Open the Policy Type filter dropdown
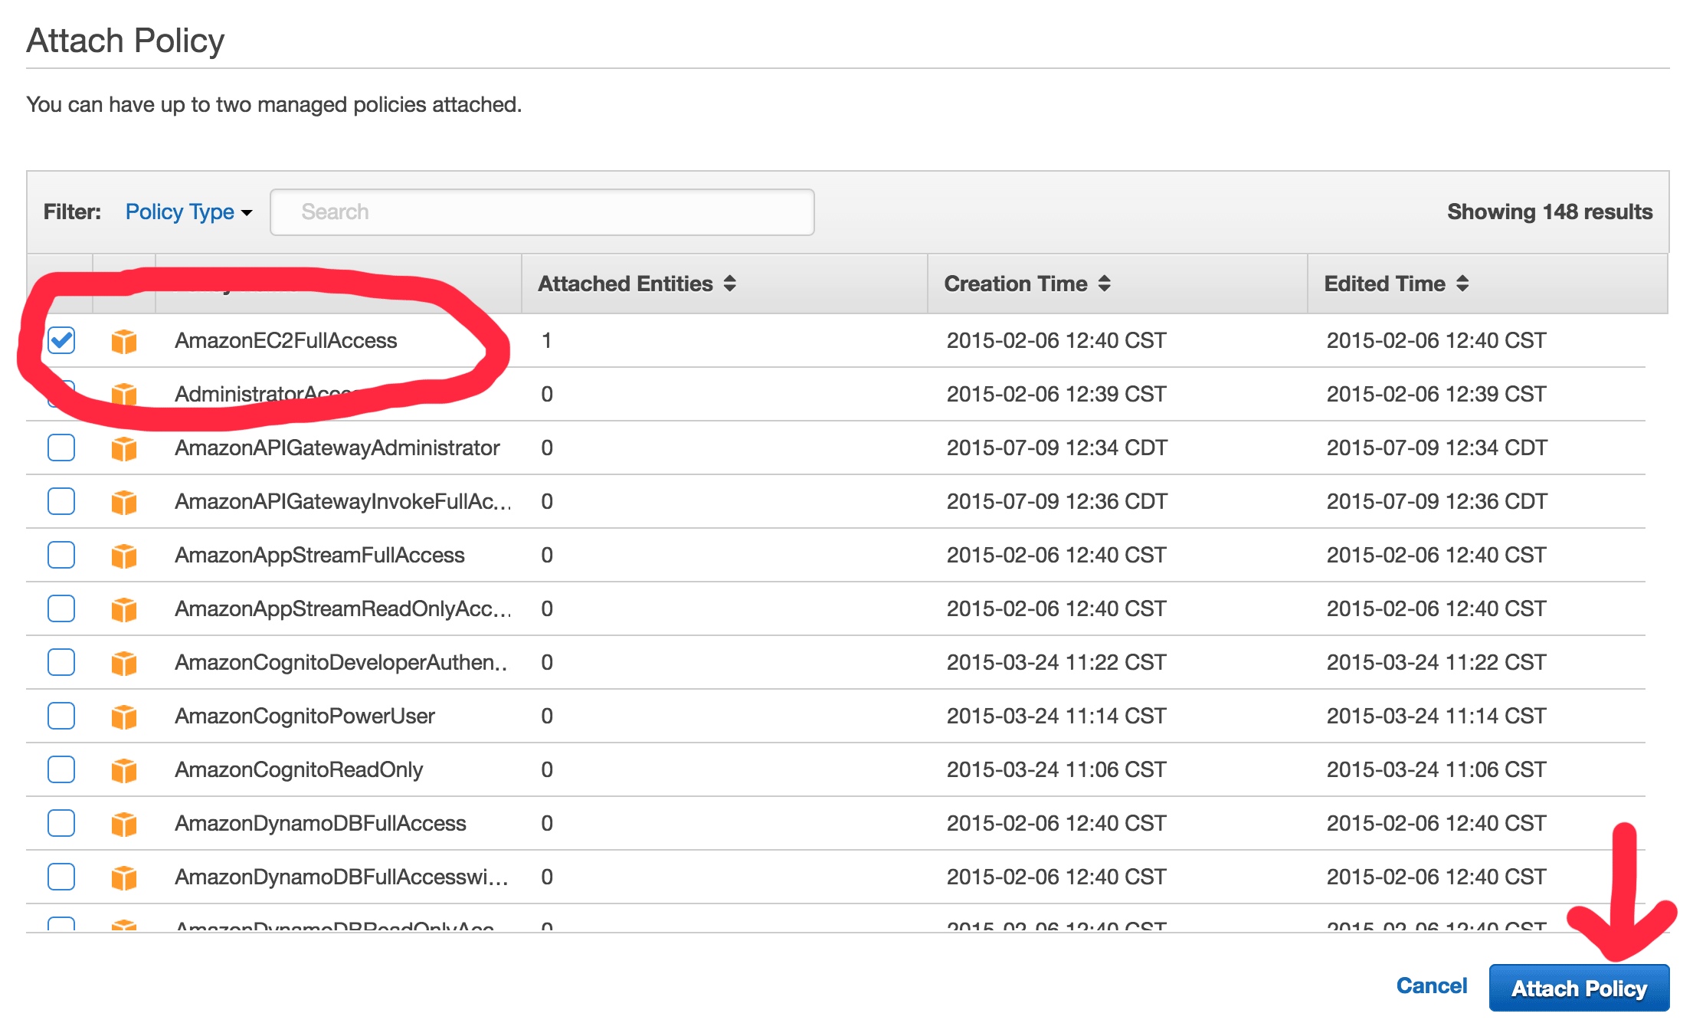1693x1033 pixels. (x=188, y=212)
